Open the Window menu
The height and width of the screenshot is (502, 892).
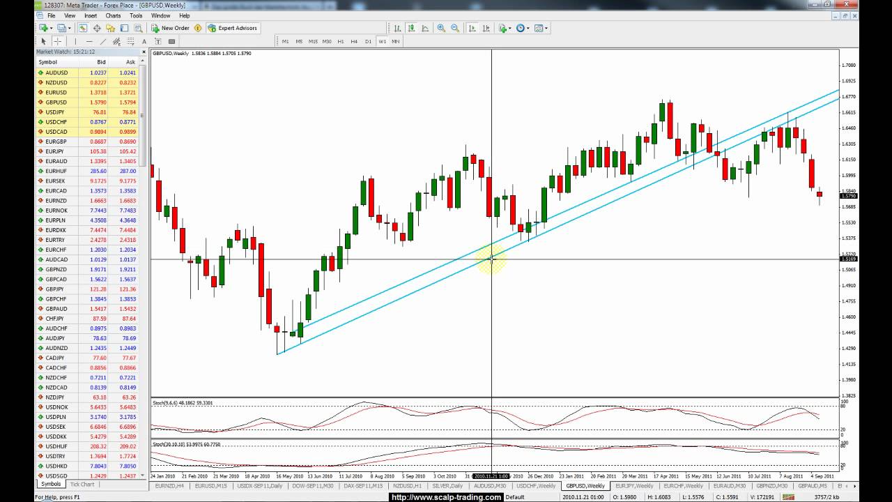pos(160,15)
